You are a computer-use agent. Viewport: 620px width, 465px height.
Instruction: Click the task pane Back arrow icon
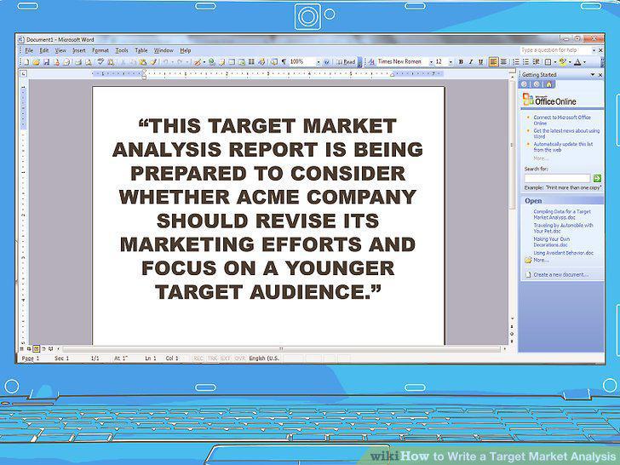pos(525,84)
